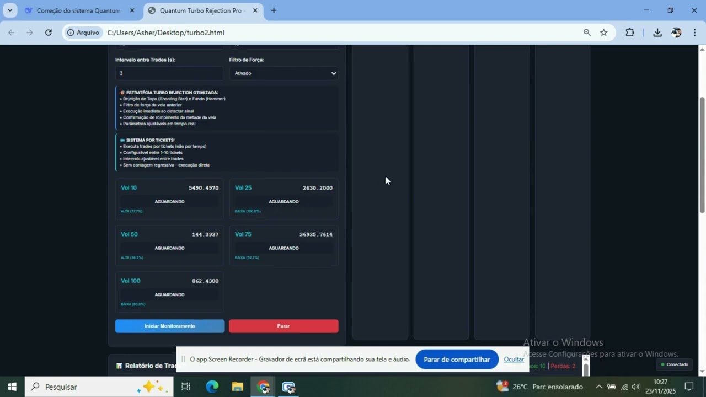Open File Explorer from the taskbar
Screen dimensions: 706x397
pyautogui.click(x=237, y=387)
